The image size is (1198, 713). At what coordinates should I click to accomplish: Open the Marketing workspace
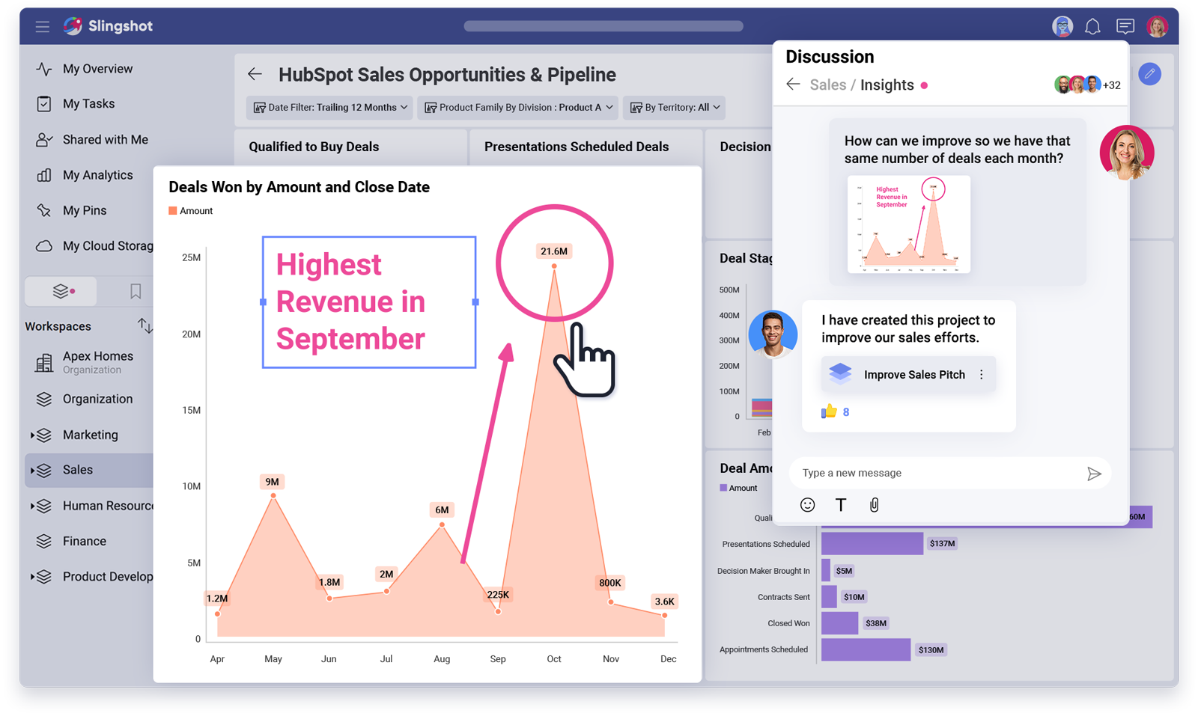(91, 435)
